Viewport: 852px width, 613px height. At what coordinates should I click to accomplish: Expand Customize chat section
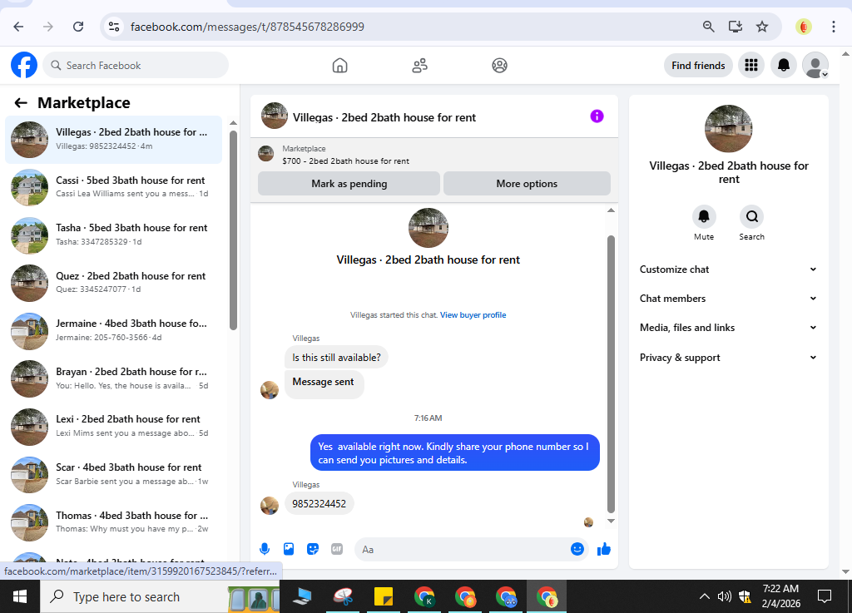tap(728, 269)
